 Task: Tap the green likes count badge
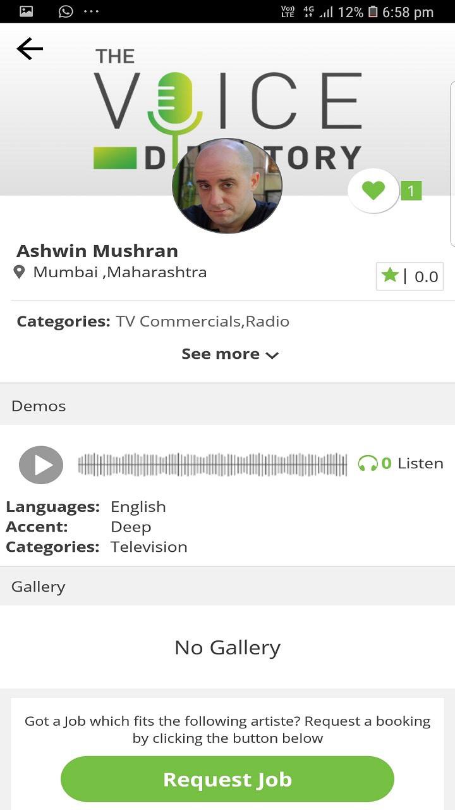click(411, 190)
